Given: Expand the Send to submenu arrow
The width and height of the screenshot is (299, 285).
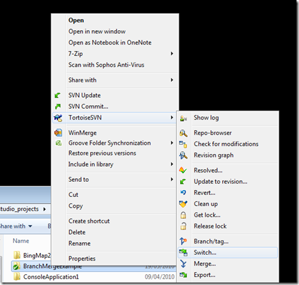Looking at the screenshot, I should [172, 179].
